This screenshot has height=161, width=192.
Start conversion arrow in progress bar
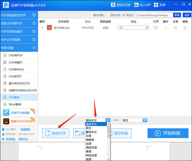(147, 28)
